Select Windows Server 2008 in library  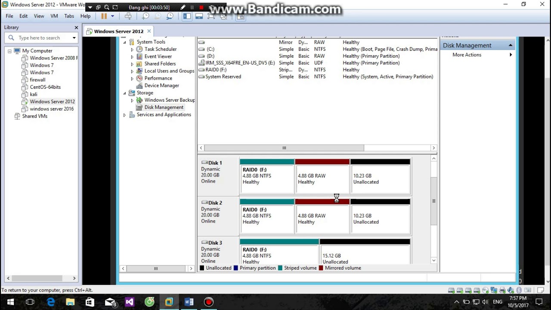(53, 58)
